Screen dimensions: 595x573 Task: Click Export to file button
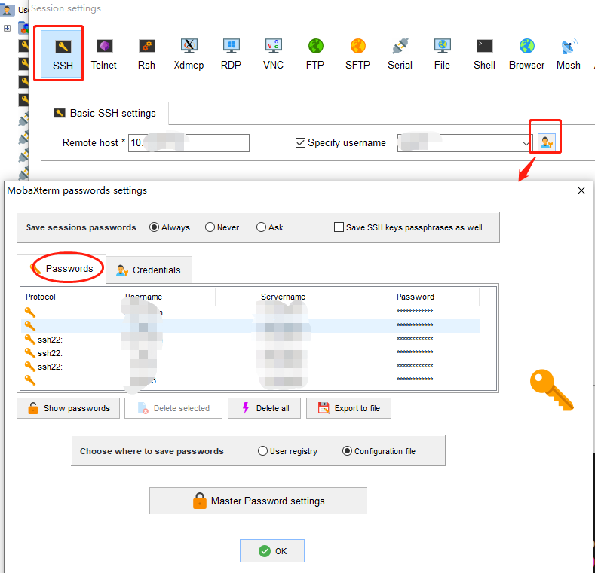(348, 408)
